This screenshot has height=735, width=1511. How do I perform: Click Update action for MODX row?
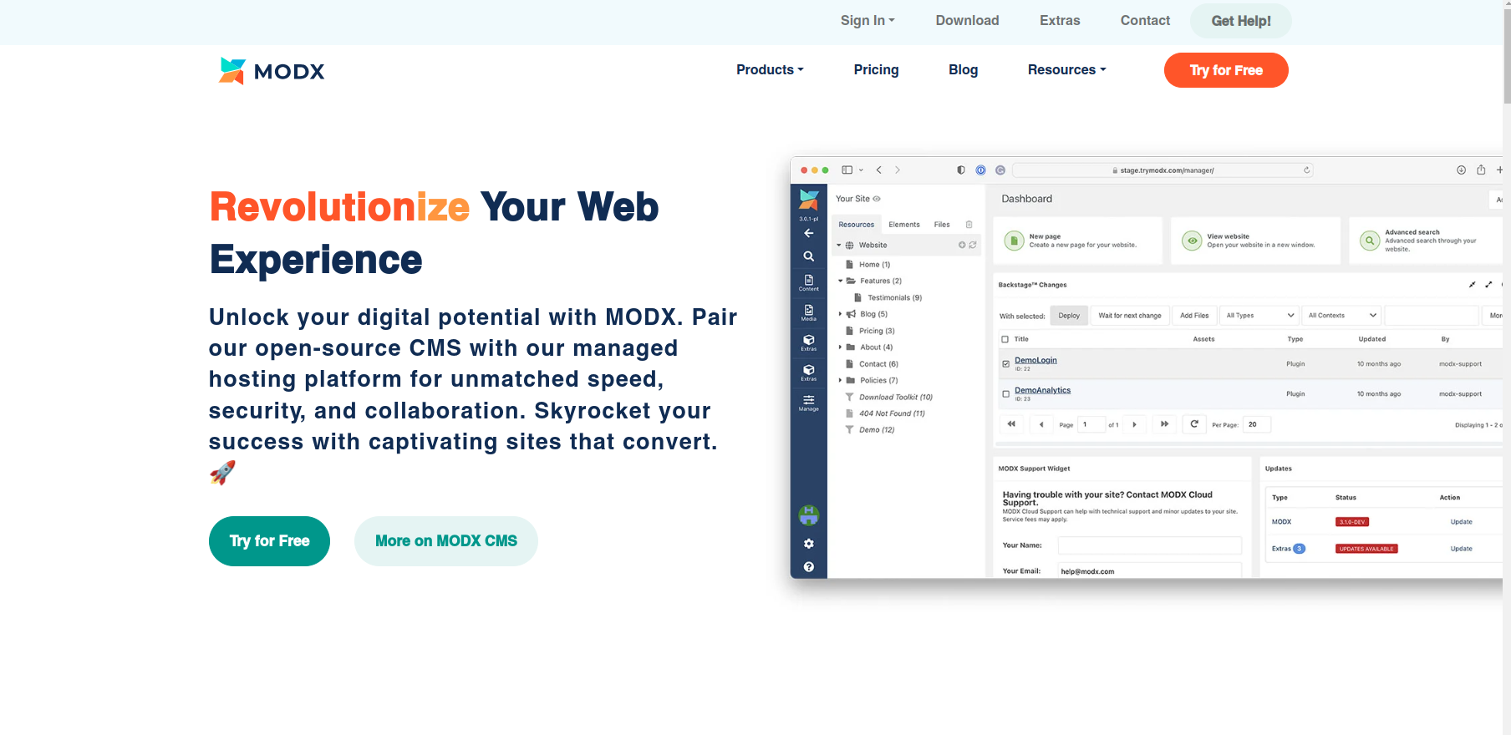(x=1461, y=523)
